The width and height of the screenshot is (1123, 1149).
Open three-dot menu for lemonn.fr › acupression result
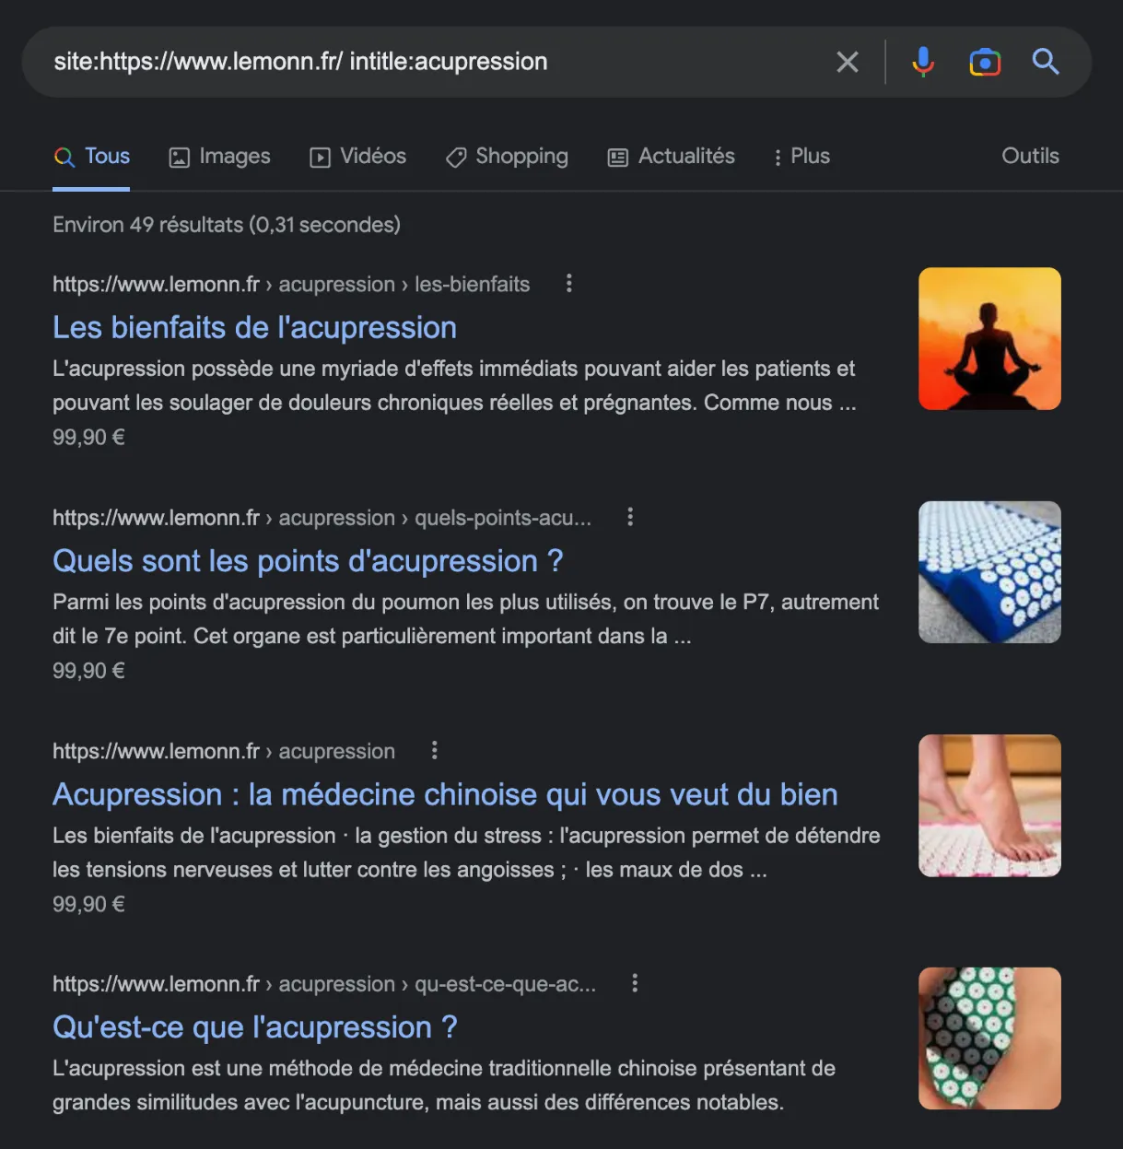pyautogui.click(x=434, y=750)
